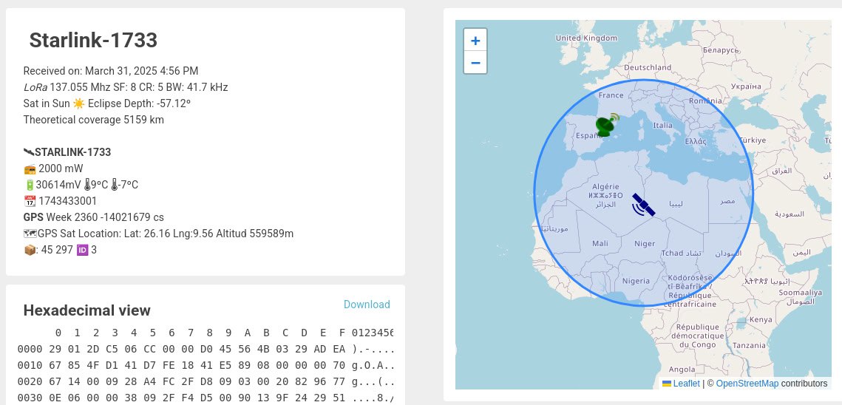This screenshot has height=405, width=842.
Task: Click the Hexadecimal view heading
Action: point(87,310)
